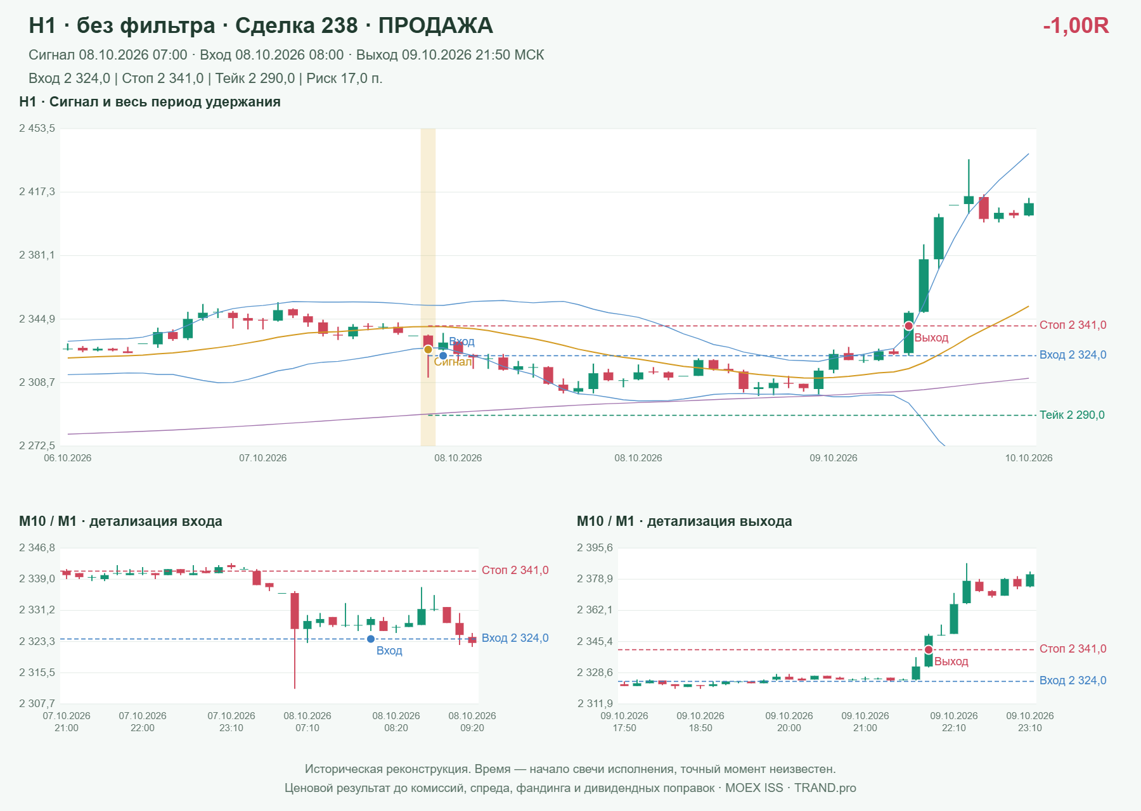This screenshot has width=1141, height=811.
Task: Click the red exit marker on the H1 chart
Action: (x=908, y=326)
